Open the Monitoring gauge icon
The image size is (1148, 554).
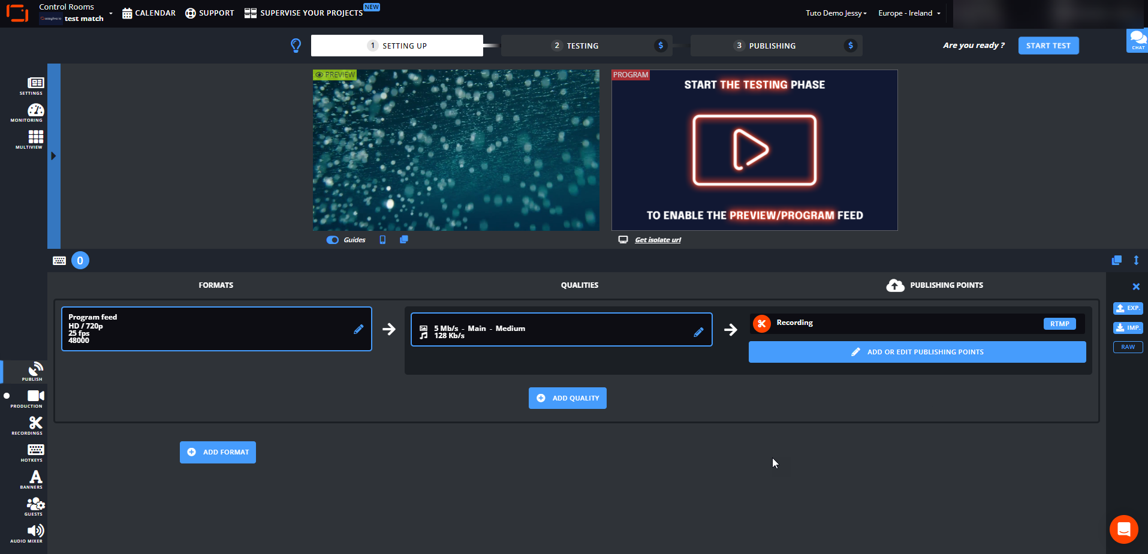point(35,112)
